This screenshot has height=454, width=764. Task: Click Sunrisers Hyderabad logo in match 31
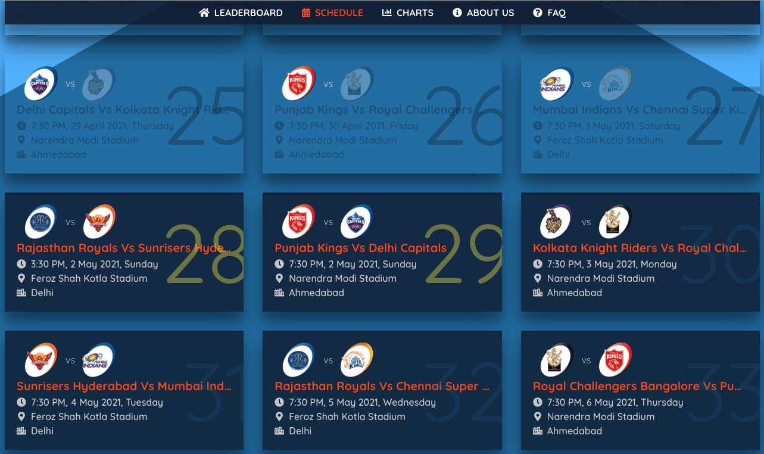coord(40,360)
